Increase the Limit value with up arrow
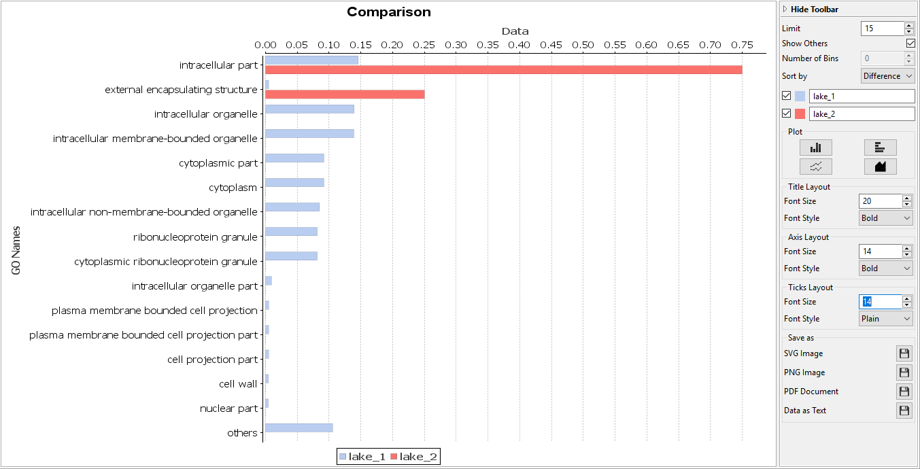 pyautogui.click(x=909, y=25)
